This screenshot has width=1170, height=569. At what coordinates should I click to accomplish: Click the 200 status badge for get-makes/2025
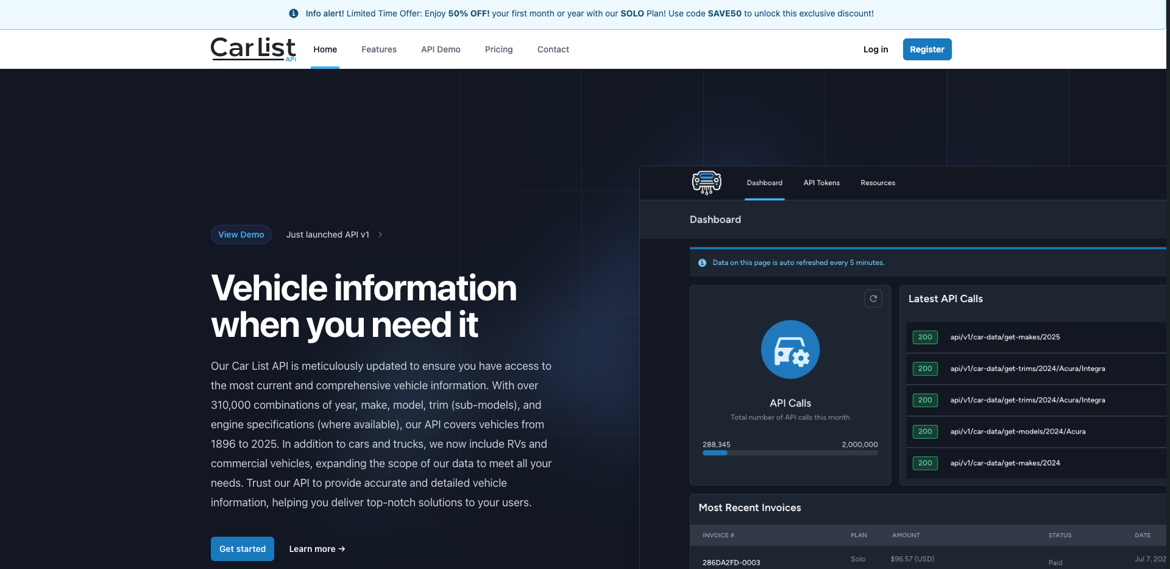pos(924,337)
